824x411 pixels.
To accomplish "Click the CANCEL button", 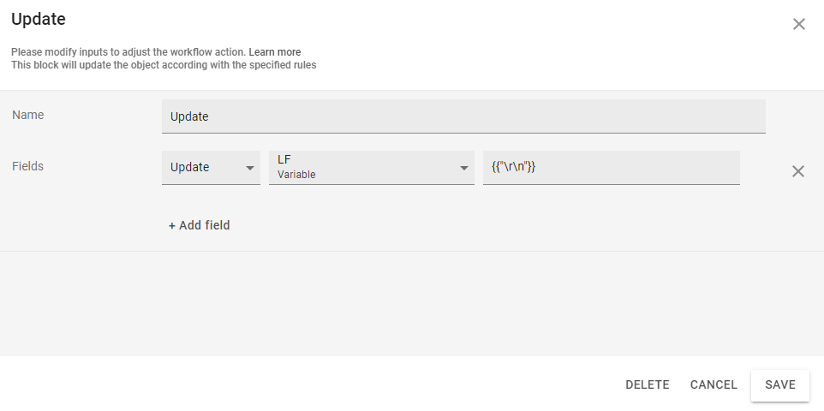I will [714, 385].
